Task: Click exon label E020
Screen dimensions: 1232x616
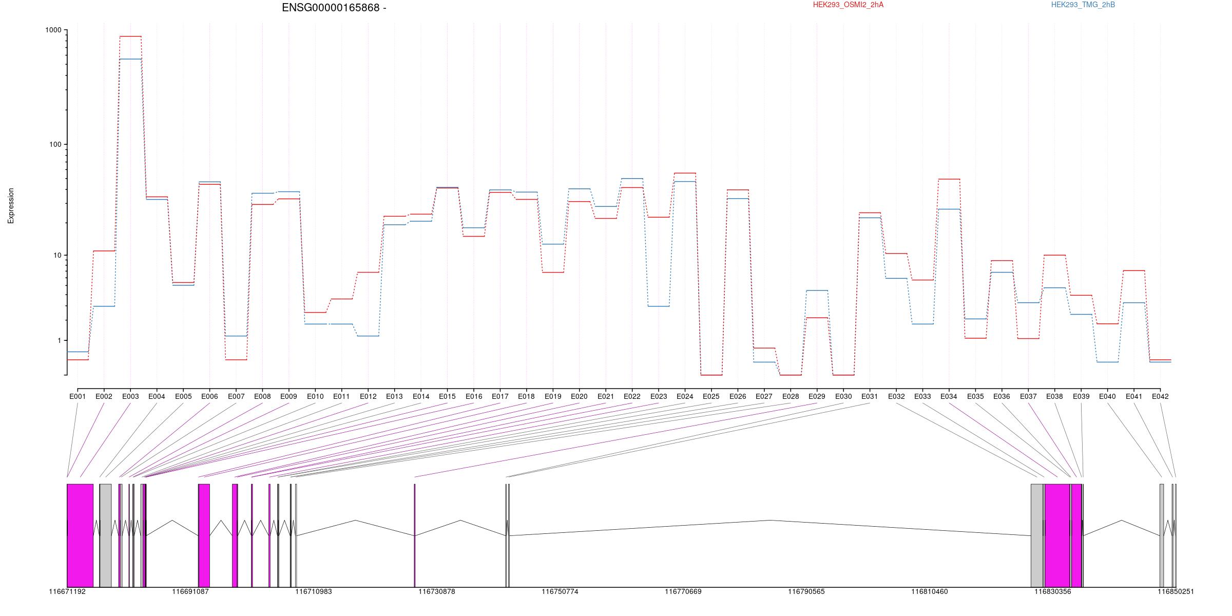Action: tap(579, 397)
